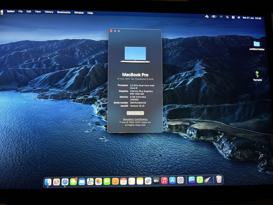The height and width of the screenshot is (205, 273).
Task: Check battery status in menu bar
Action: coord(214,17)
